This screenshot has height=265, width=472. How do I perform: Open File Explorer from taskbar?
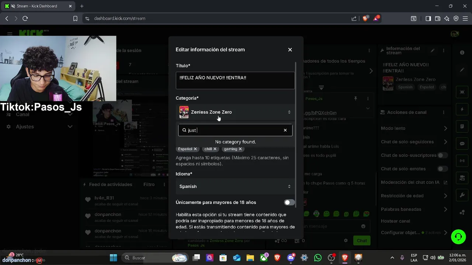point(250,258)
